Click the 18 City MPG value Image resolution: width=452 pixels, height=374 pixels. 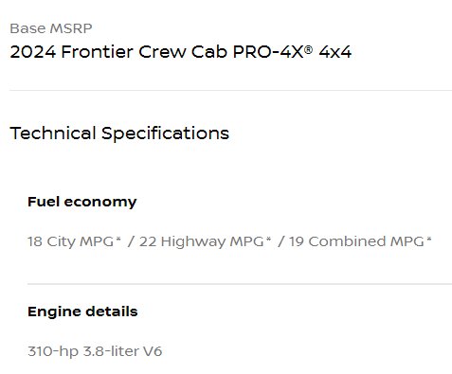coord(70,241)
